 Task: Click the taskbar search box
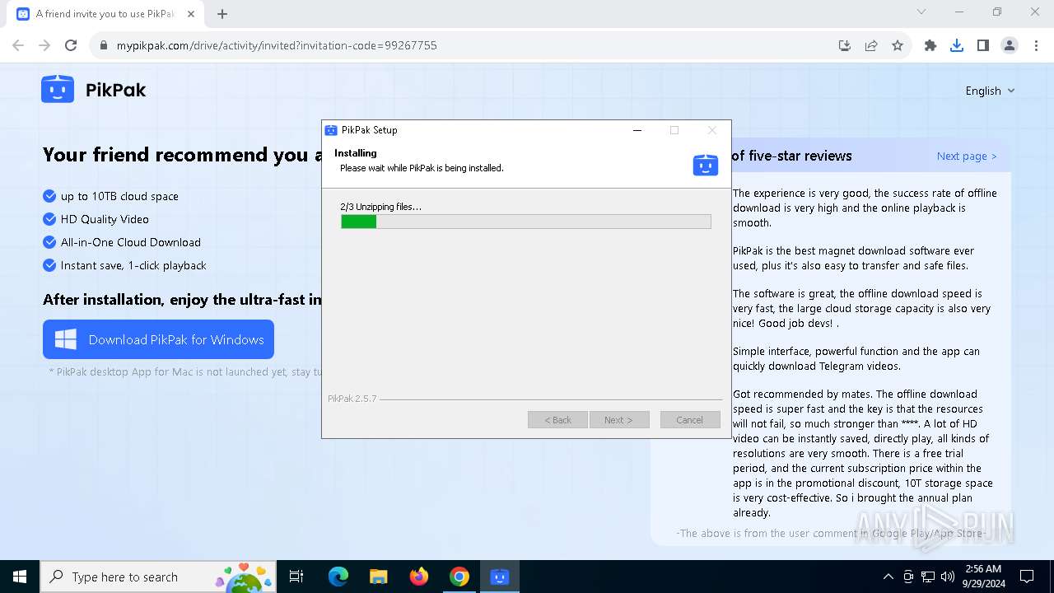pos(158,577)
